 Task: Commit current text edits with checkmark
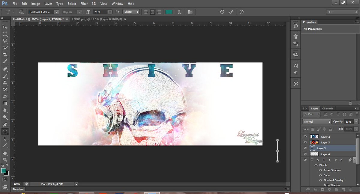click(x=231, y=12)
